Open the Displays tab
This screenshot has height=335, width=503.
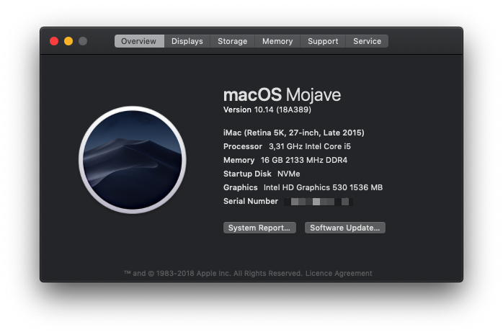tap(187, 41)
